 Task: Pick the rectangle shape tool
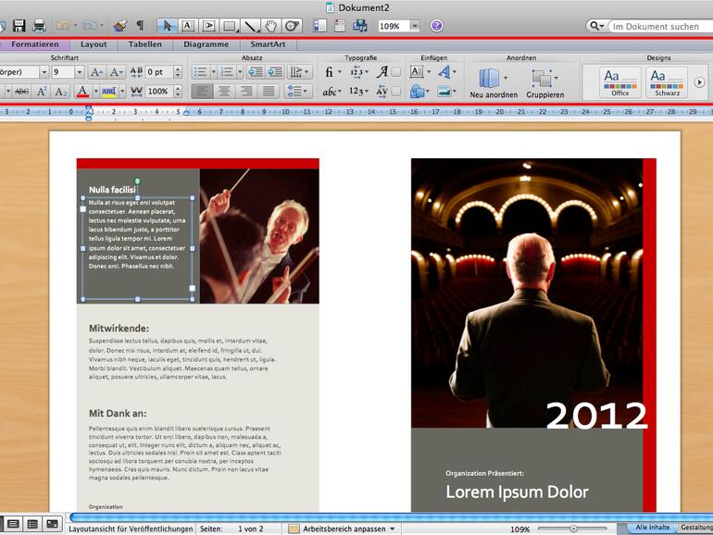230,26
